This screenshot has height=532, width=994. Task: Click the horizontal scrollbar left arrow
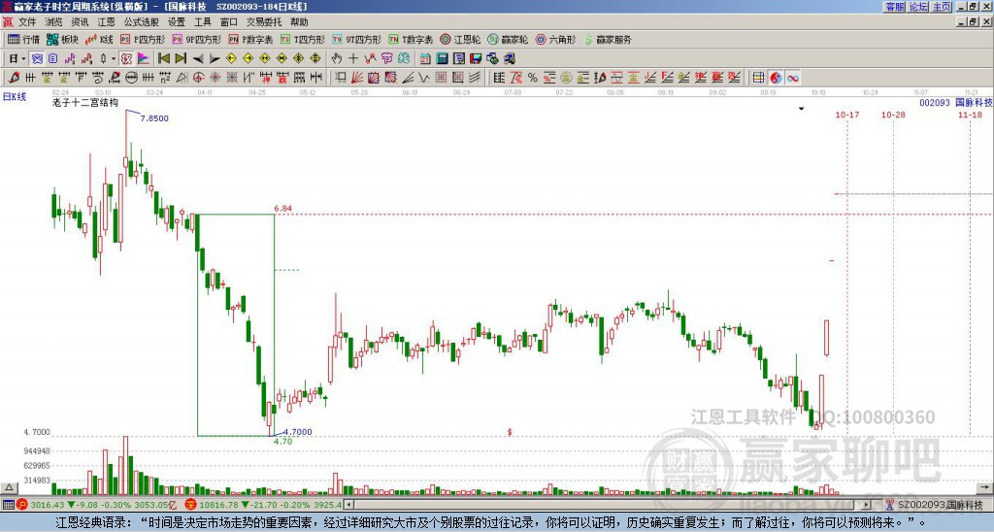pyautogui.click(x=349, y=506)
